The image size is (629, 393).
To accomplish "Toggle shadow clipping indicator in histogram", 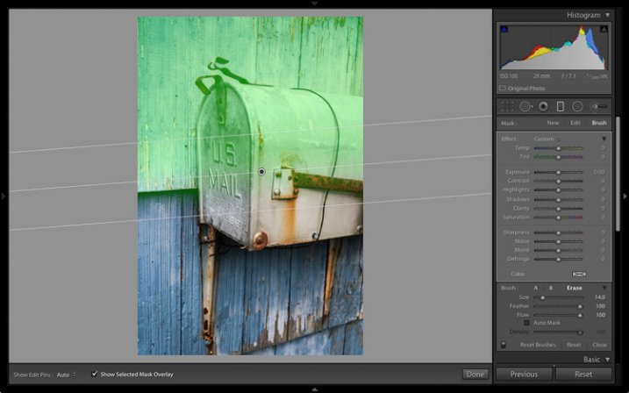I will (x=504, y=30).
